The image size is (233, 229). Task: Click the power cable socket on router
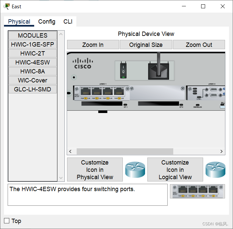tap(159, 71)
